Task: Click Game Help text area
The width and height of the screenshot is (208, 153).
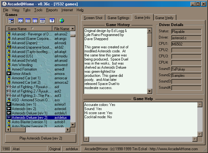Action: [x=141, y=119]
